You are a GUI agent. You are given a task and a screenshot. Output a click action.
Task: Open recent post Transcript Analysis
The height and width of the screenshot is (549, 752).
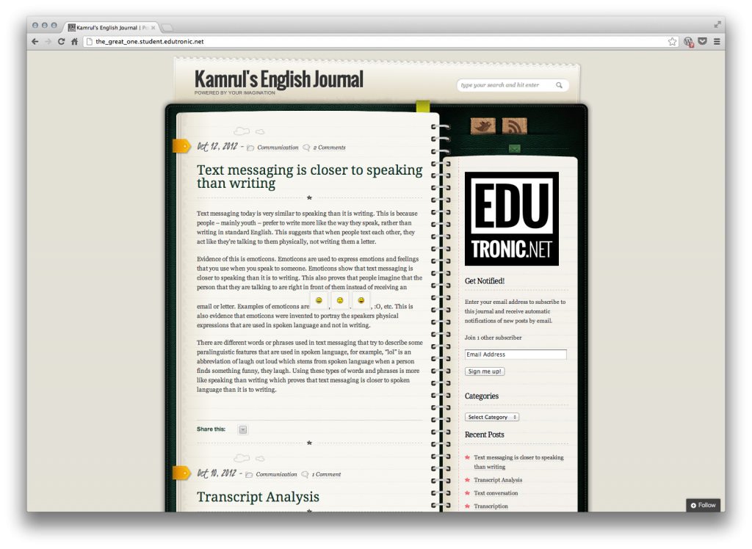click(x=498, y=480)
